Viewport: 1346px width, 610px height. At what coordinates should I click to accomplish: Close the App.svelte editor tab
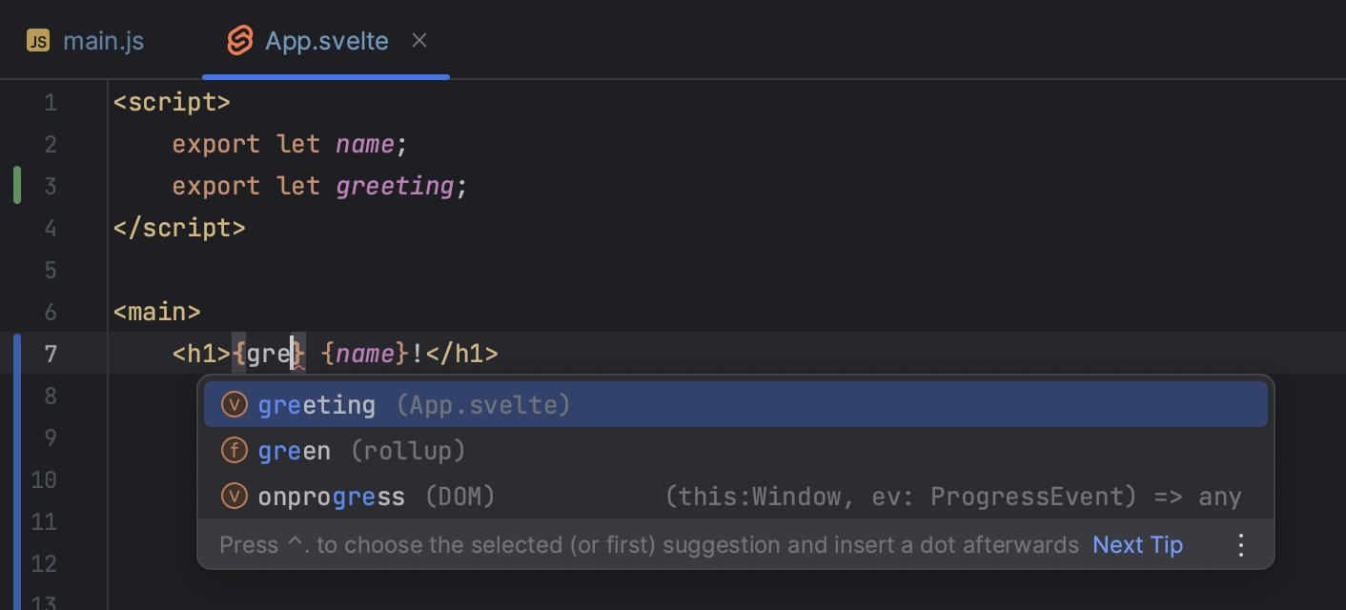pyautogui.click(x=419, y=40)
